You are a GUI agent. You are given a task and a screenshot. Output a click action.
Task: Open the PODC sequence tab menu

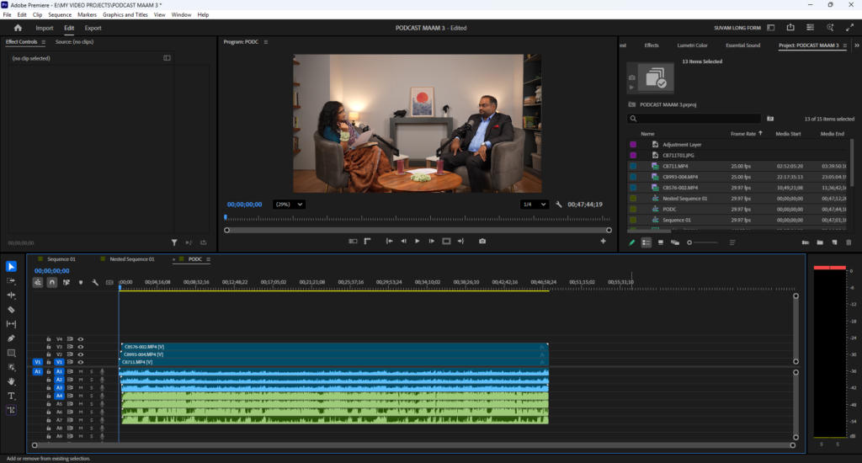208,259
